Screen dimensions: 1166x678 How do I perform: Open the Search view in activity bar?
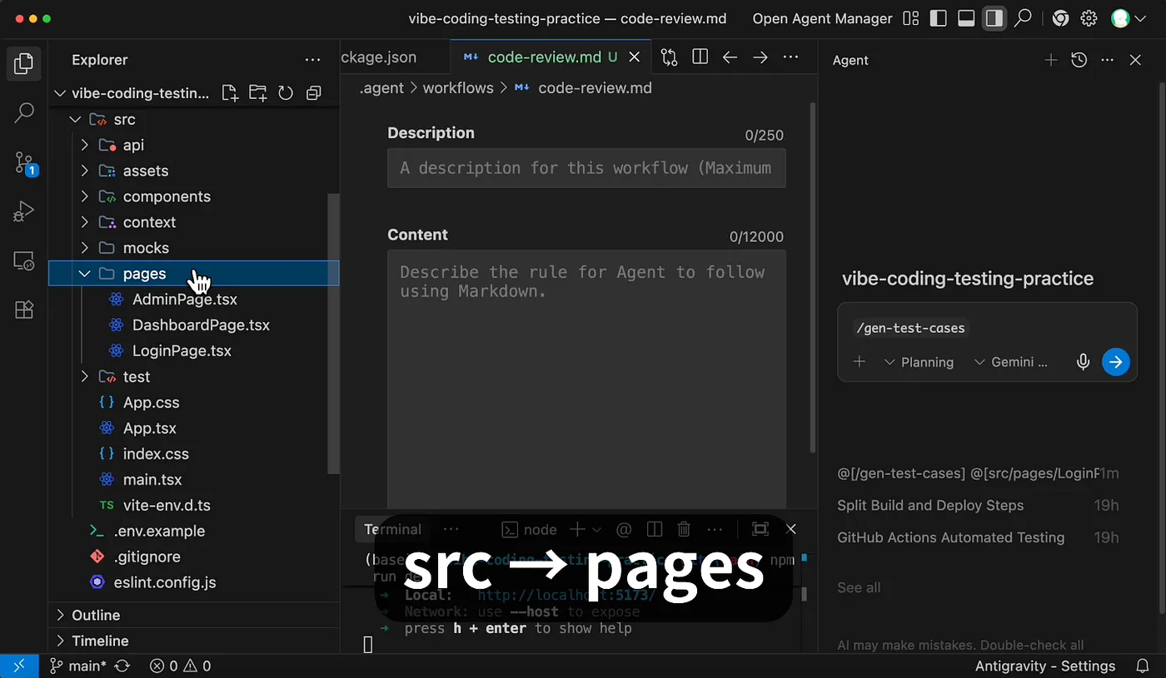(x=24, y=112)
